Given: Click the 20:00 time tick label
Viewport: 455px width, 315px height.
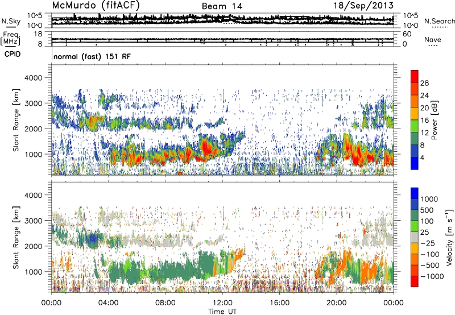Looking at the screenshot, I should [337, 303].
